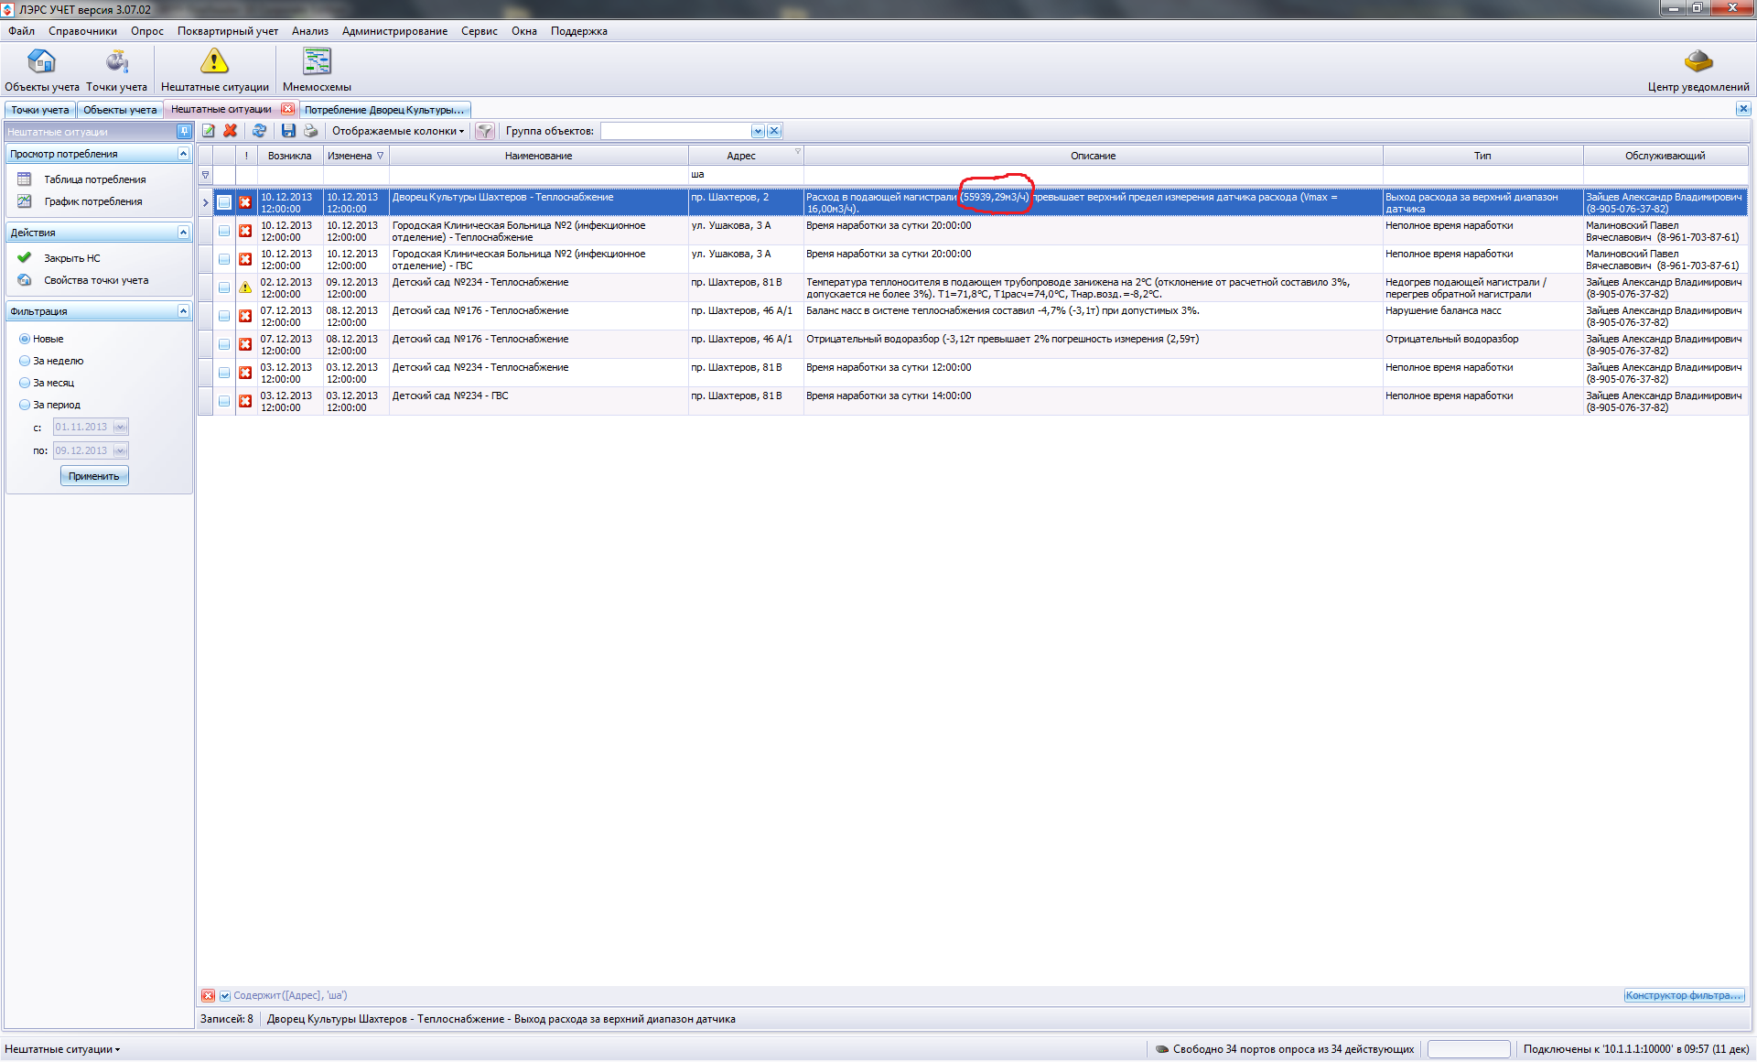Click the edit record icon in list toolbar

tap(209, 131)
